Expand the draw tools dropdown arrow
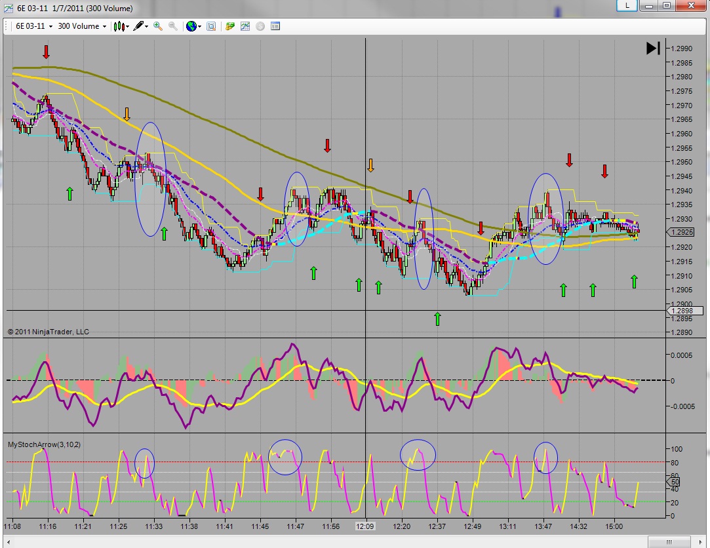Viewport: 710px width, 548px height. [x=147, y=27]
